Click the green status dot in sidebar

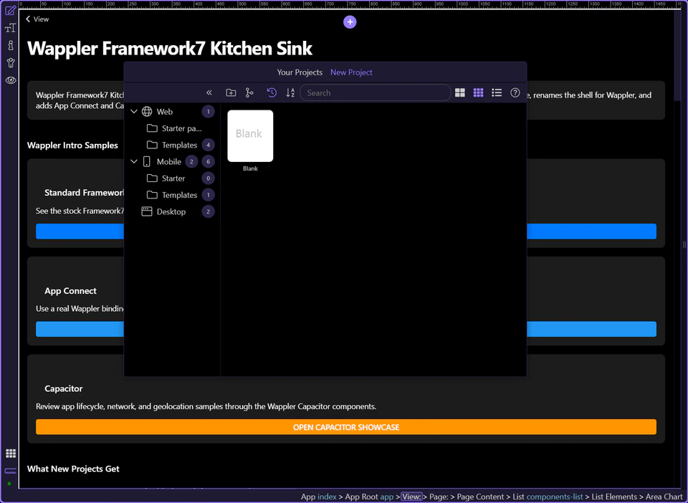tap(9, 484)
